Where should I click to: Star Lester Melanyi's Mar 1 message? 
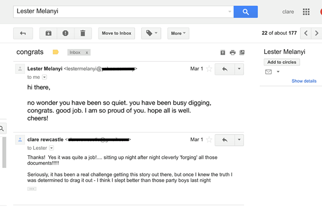tap(209, 69)
